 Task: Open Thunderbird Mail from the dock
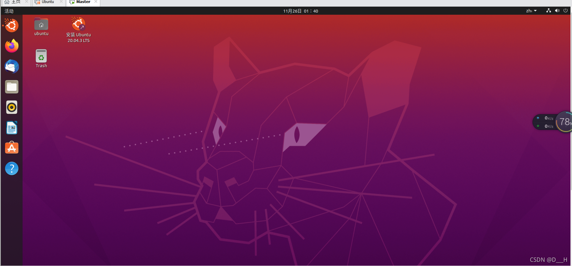pos(12,66)
